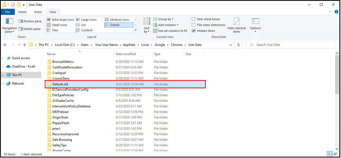This screenshot has width=341, height=158.
Task: Uncheck the Hidden items checkbox
Action: click(194, 31)
